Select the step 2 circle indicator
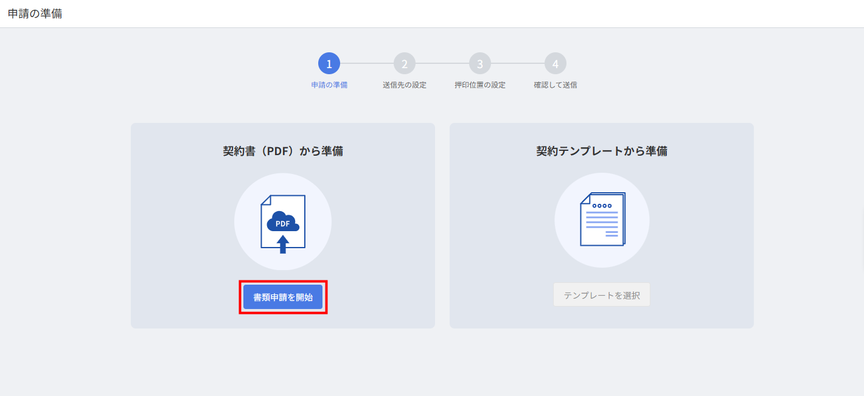Viewport: 864px width, 396px height. (x=405, y=63)
